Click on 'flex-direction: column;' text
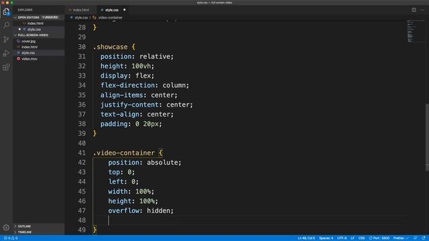 click(x=145, y=85)
